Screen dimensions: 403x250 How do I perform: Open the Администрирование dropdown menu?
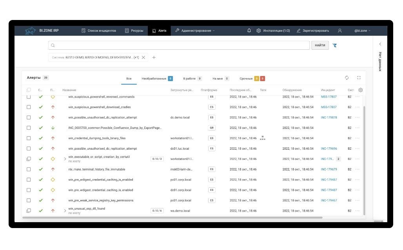tap(195, 31)
